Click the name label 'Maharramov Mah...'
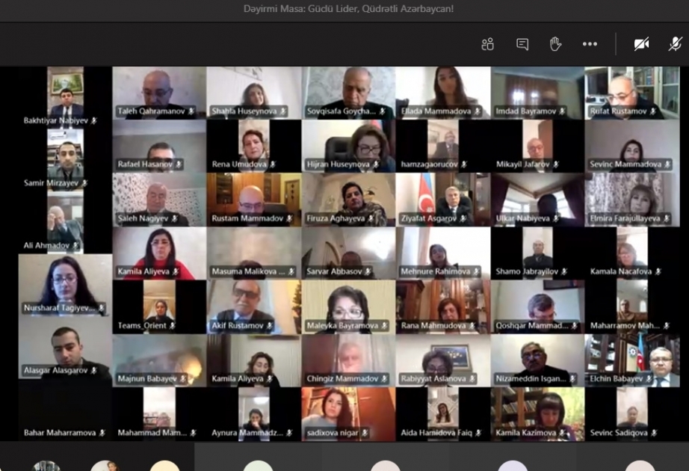689x471 pixels. (x=625, y=326)
